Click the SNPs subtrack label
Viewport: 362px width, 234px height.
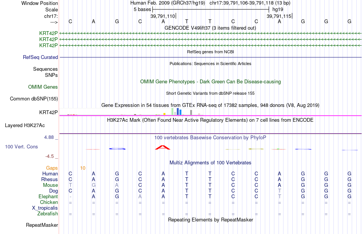click(x=51, y=75)
